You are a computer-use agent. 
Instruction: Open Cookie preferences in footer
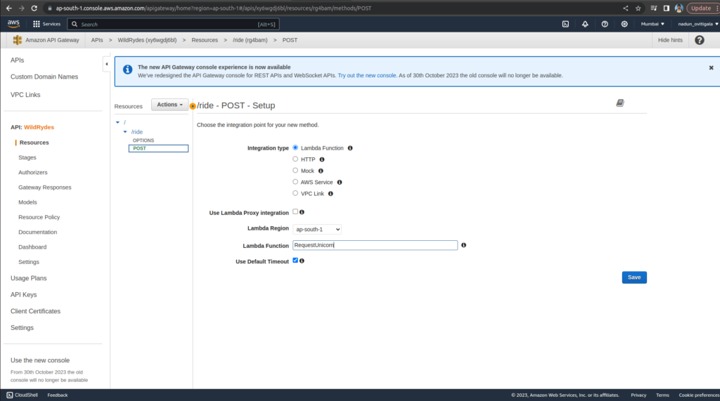(x=699, y=395)
